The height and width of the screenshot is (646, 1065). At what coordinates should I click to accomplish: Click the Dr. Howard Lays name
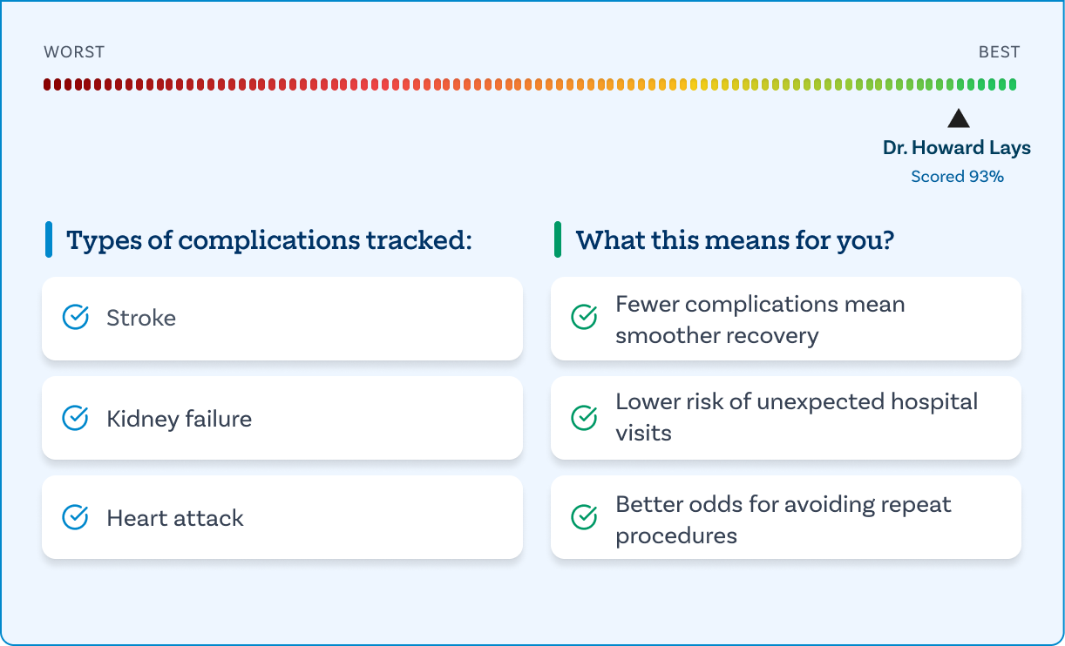(956, 148)
